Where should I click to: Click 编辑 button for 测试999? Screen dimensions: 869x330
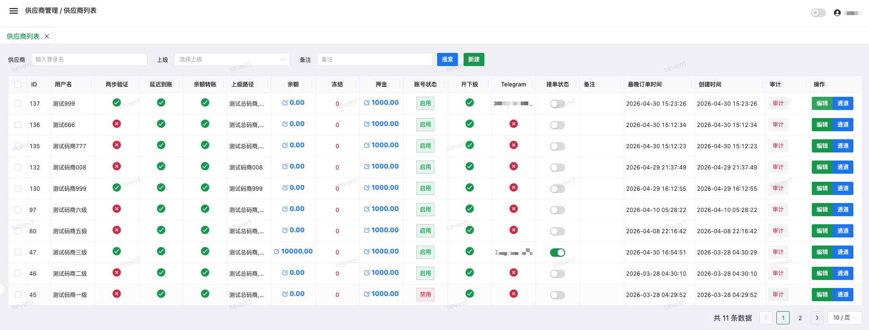point(822,103)
